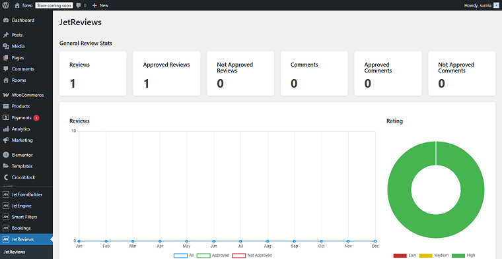The height and width of the screenshot is (259, 502).
Task: Click the Smart Filters plugin icon
Action: coord(6,217)
